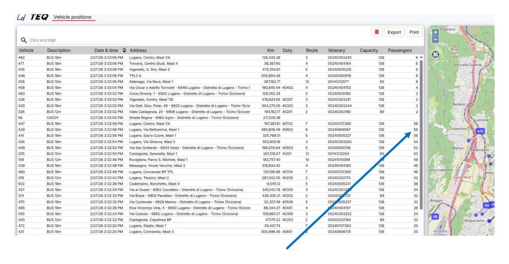Select vehicle 430 cell
This screenshot has height=264, width=509.
[21, 106]
